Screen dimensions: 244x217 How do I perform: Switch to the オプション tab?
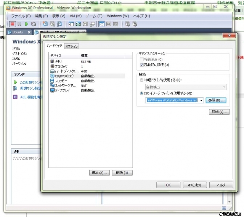[71, 46]
